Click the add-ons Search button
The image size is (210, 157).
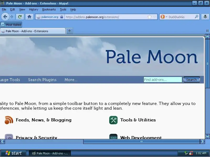click(x=192, y=80)
